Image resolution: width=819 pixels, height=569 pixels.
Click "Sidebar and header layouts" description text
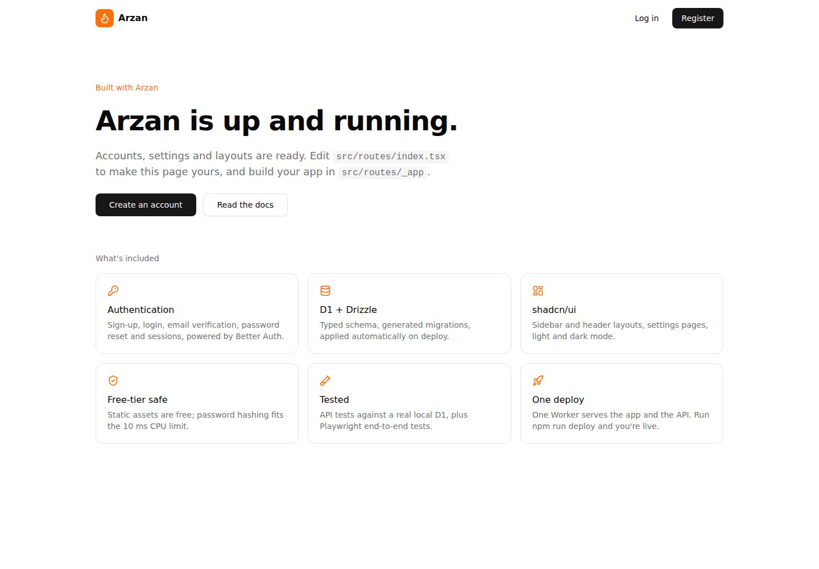pos(620,331)
